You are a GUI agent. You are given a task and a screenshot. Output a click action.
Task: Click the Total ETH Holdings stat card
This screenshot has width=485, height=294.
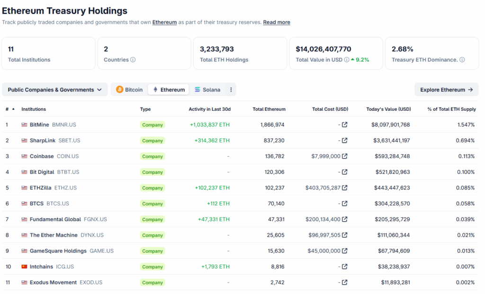point(240,53)
